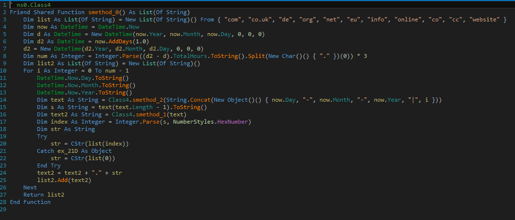
Task: Click DateTime.Now.Year.ToString() on line 13
Action: [x=85, y=92]
